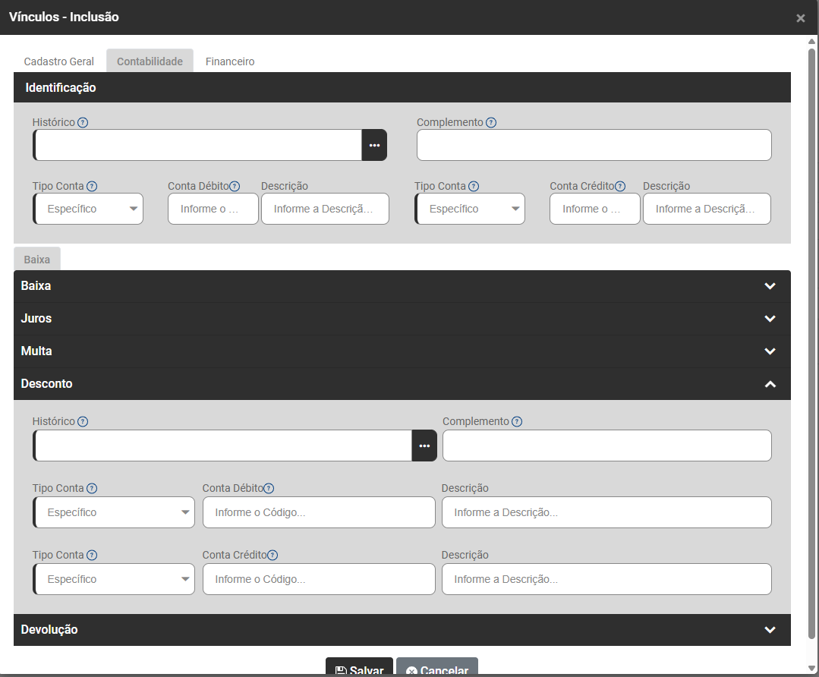Focus Conta Crédito Descrição field in Identificação
Image resolution: width=819 pixels, height=677 pixels.
(707, 209)
